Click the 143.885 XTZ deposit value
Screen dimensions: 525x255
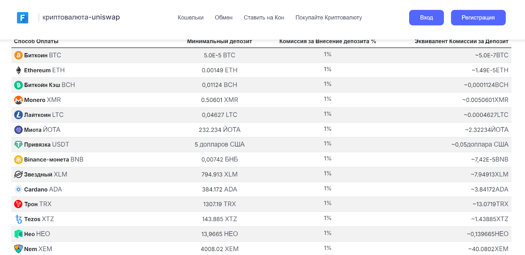[220, 219]
